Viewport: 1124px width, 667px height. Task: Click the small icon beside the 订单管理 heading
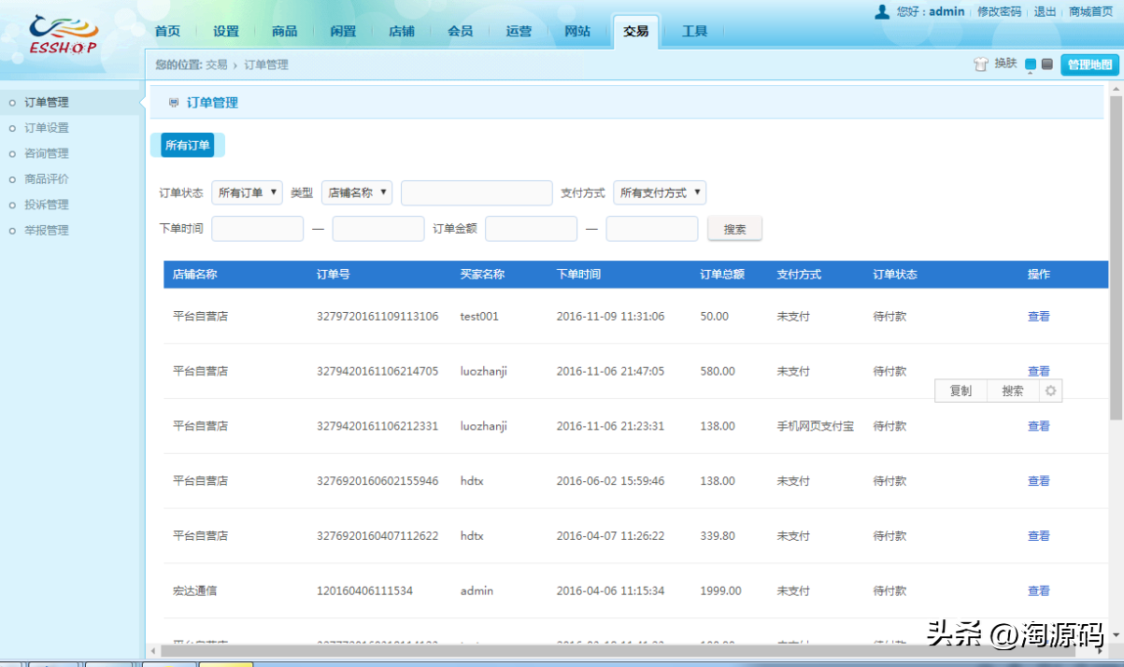(173, 102)
